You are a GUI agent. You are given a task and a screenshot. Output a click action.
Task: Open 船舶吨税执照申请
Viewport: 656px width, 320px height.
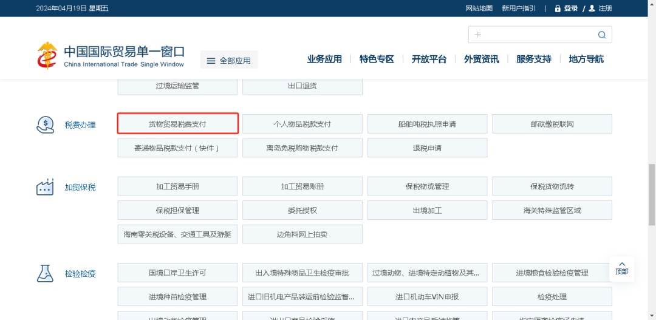tap(427, 124)
